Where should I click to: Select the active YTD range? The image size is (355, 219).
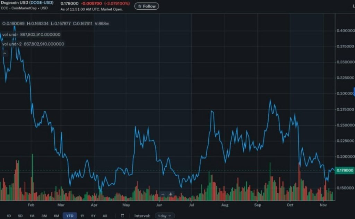(x=70, y=216)
